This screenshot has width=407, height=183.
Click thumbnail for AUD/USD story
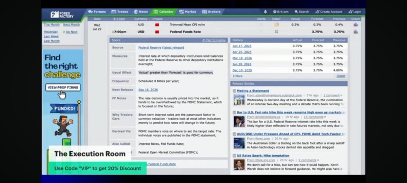coord(239,143)
